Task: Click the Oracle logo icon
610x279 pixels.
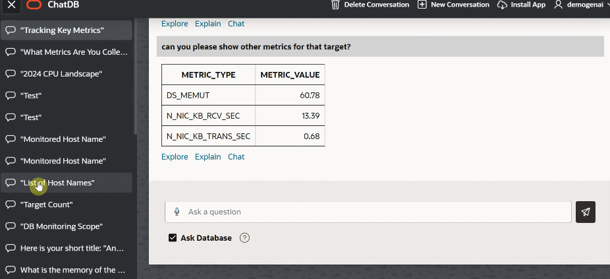Action: coord(33,5)
